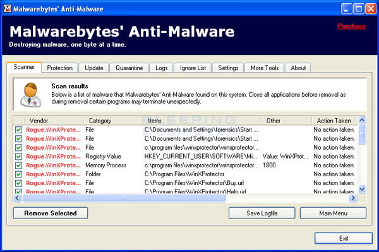Go back via Main Menu button
The width and height of the screenshot is (379, 252).
[x=333, y=213]
